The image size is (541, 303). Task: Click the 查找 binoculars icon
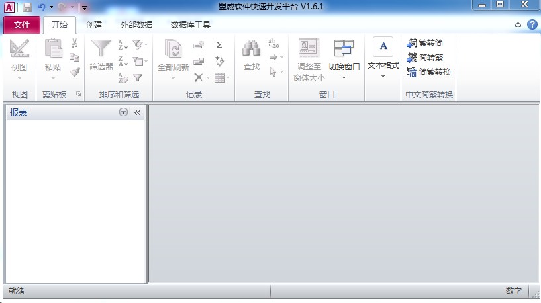pyautogui.click(x=251, y=48)
